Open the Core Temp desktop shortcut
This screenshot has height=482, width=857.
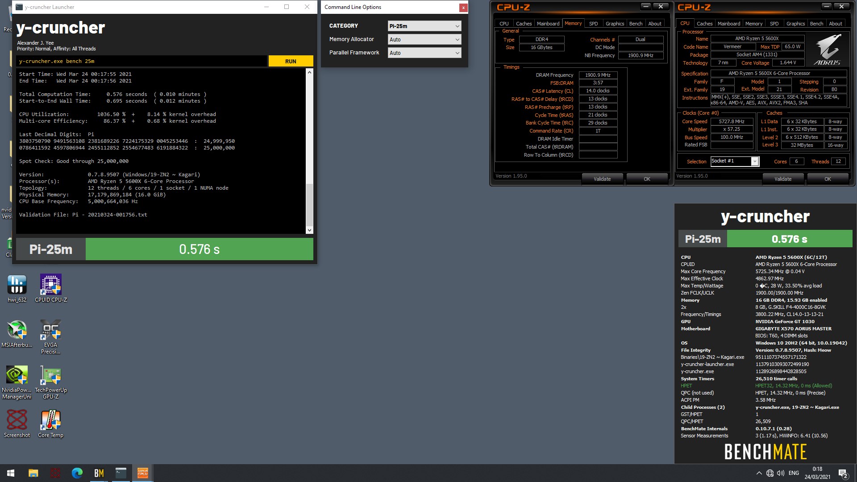pos(50,424)
